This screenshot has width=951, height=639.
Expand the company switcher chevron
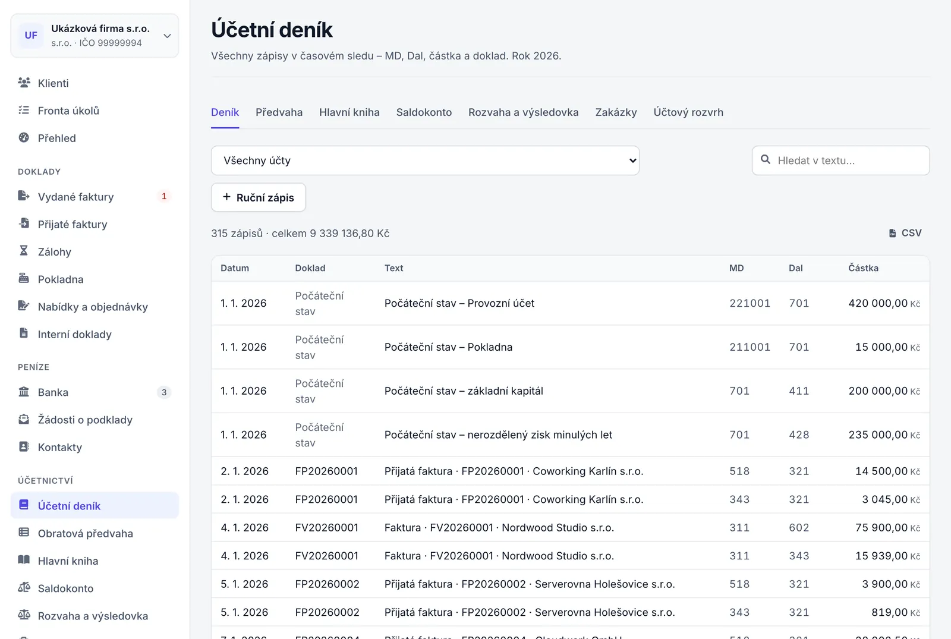point(167,36)
